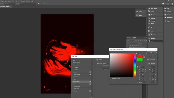The height and width of the screenshot is (98, 174).
Task: Open the 3D panel icon
Action: pyautogui.click(x=149, y=27)
